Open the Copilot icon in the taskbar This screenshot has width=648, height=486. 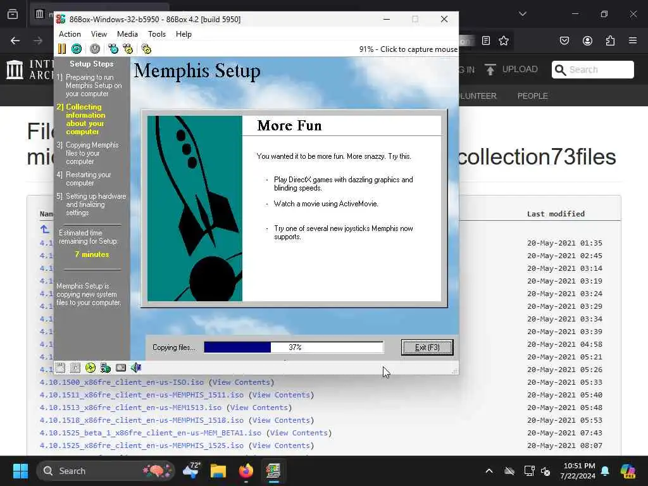click(628, 471)
